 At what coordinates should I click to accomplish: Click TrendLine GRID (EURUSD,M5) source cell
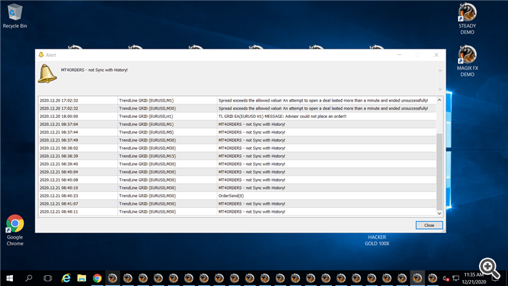click(167, 132)
